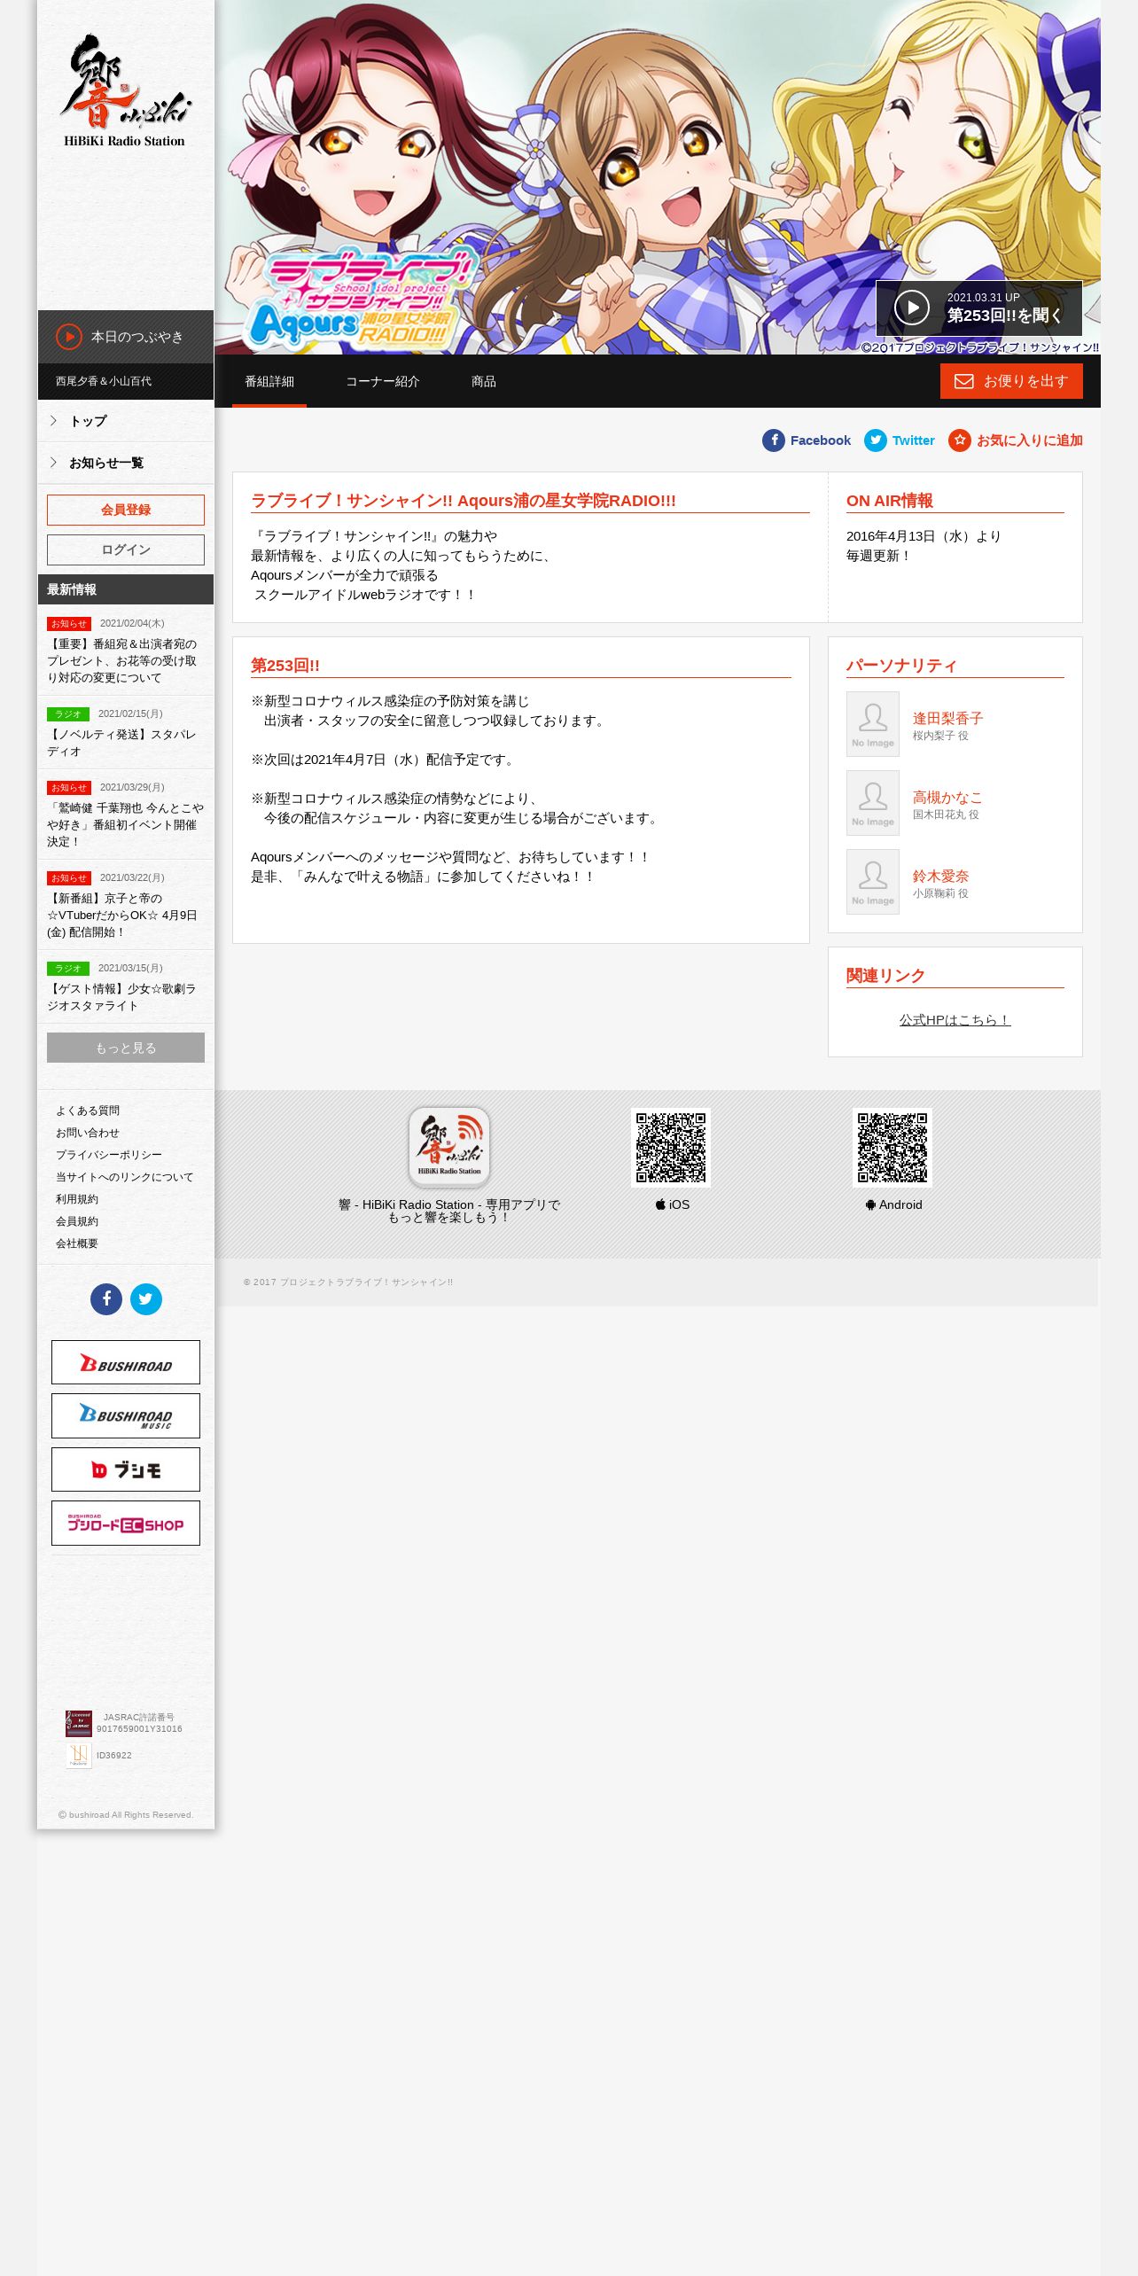1138x2276 pixels.
Task: Click the お便りを出す button
Action: [x=1011, y=381]
